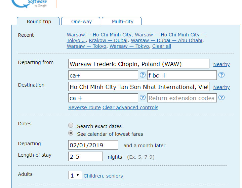The width and height of the screenshot is (242, 188).
Task: Switch to the Multi-city tab
Action: click(122, 21)
